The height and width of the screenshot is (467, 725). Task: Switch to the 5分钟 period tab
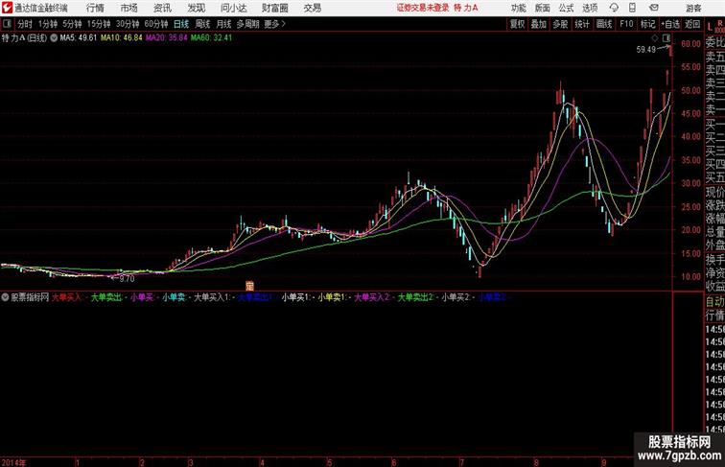72,24
